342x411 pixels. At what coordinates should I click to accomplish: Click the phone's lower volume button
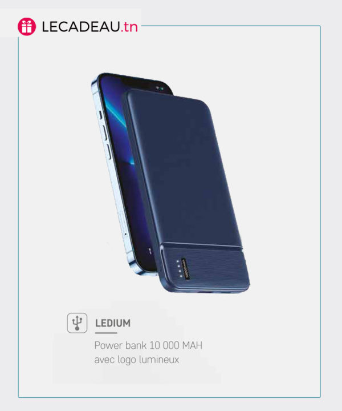(108, 152)
